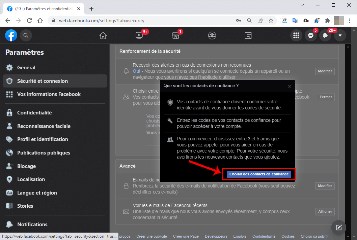Select Sécurité et connexion
The width and height of the screenshot is (357, 240).
coord(55,81)
